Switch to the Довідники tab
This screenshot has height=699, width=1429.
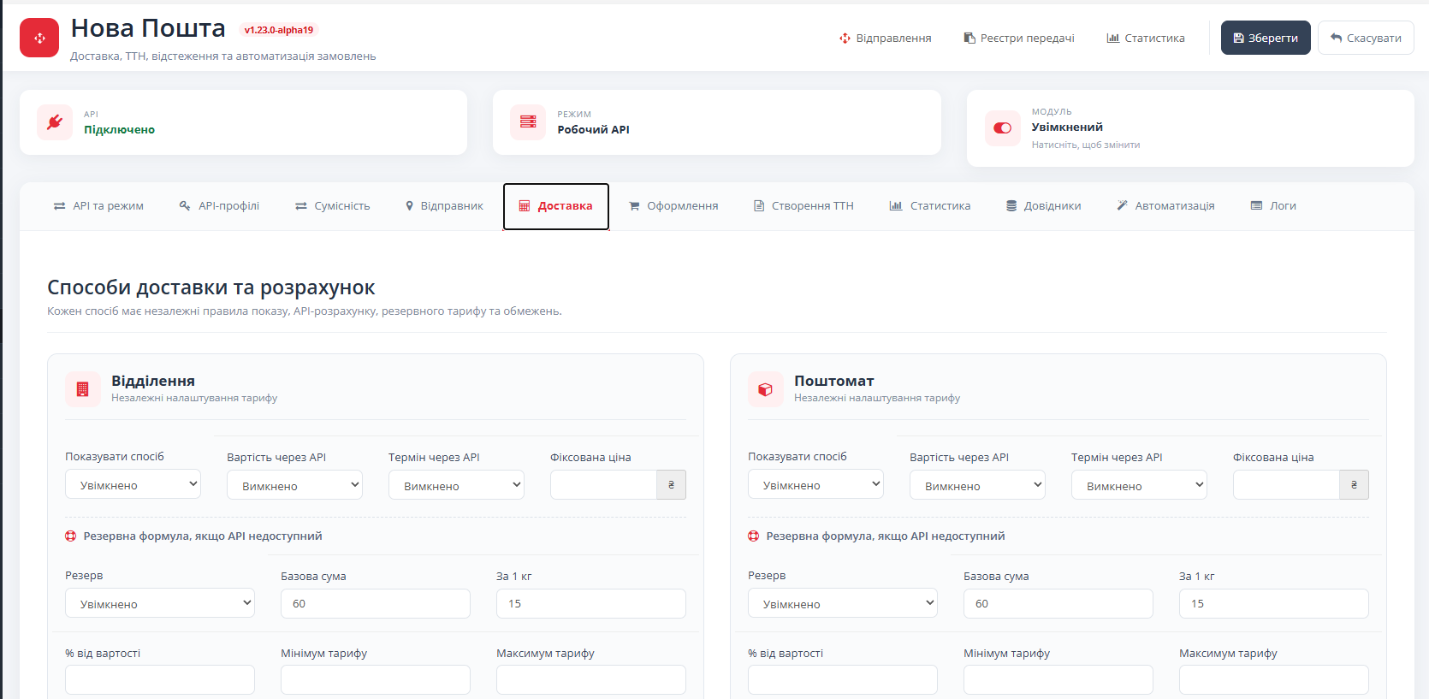[x=1043, y=206]
